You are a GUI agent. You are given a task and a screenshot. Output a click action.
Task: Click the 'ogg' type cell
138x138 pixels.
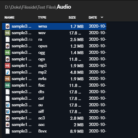pyautogui.click(x=42, y=53)
